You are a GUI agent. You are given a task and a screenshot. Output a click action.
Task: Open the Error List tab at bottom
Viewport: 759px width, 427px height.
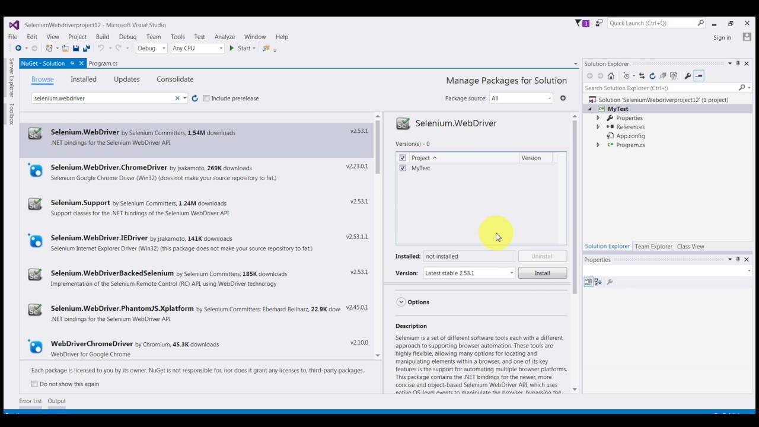pos(30,401)
